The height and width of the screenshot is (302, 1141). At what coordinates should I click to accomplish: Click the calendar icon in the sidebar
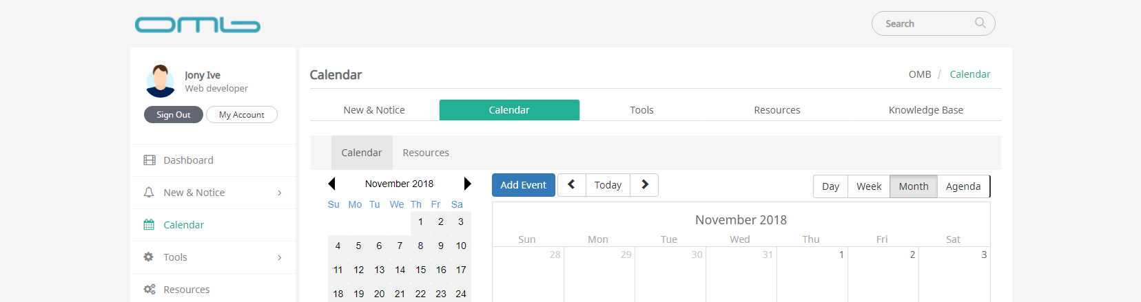click(149, 225)
